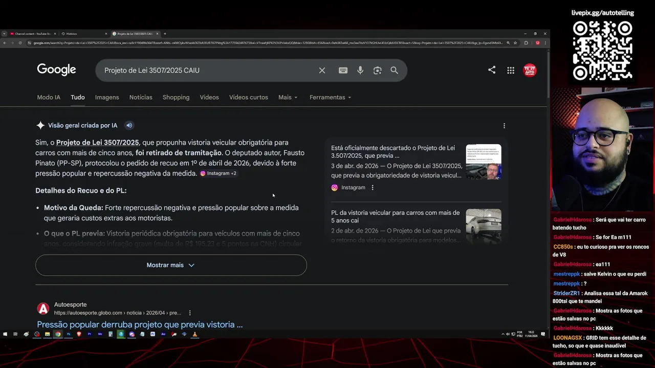Image resolution: width=655 pixels, height=368 pixels.
Task: Open File Explorer from taskbar
Action: (x=47, y=334)
